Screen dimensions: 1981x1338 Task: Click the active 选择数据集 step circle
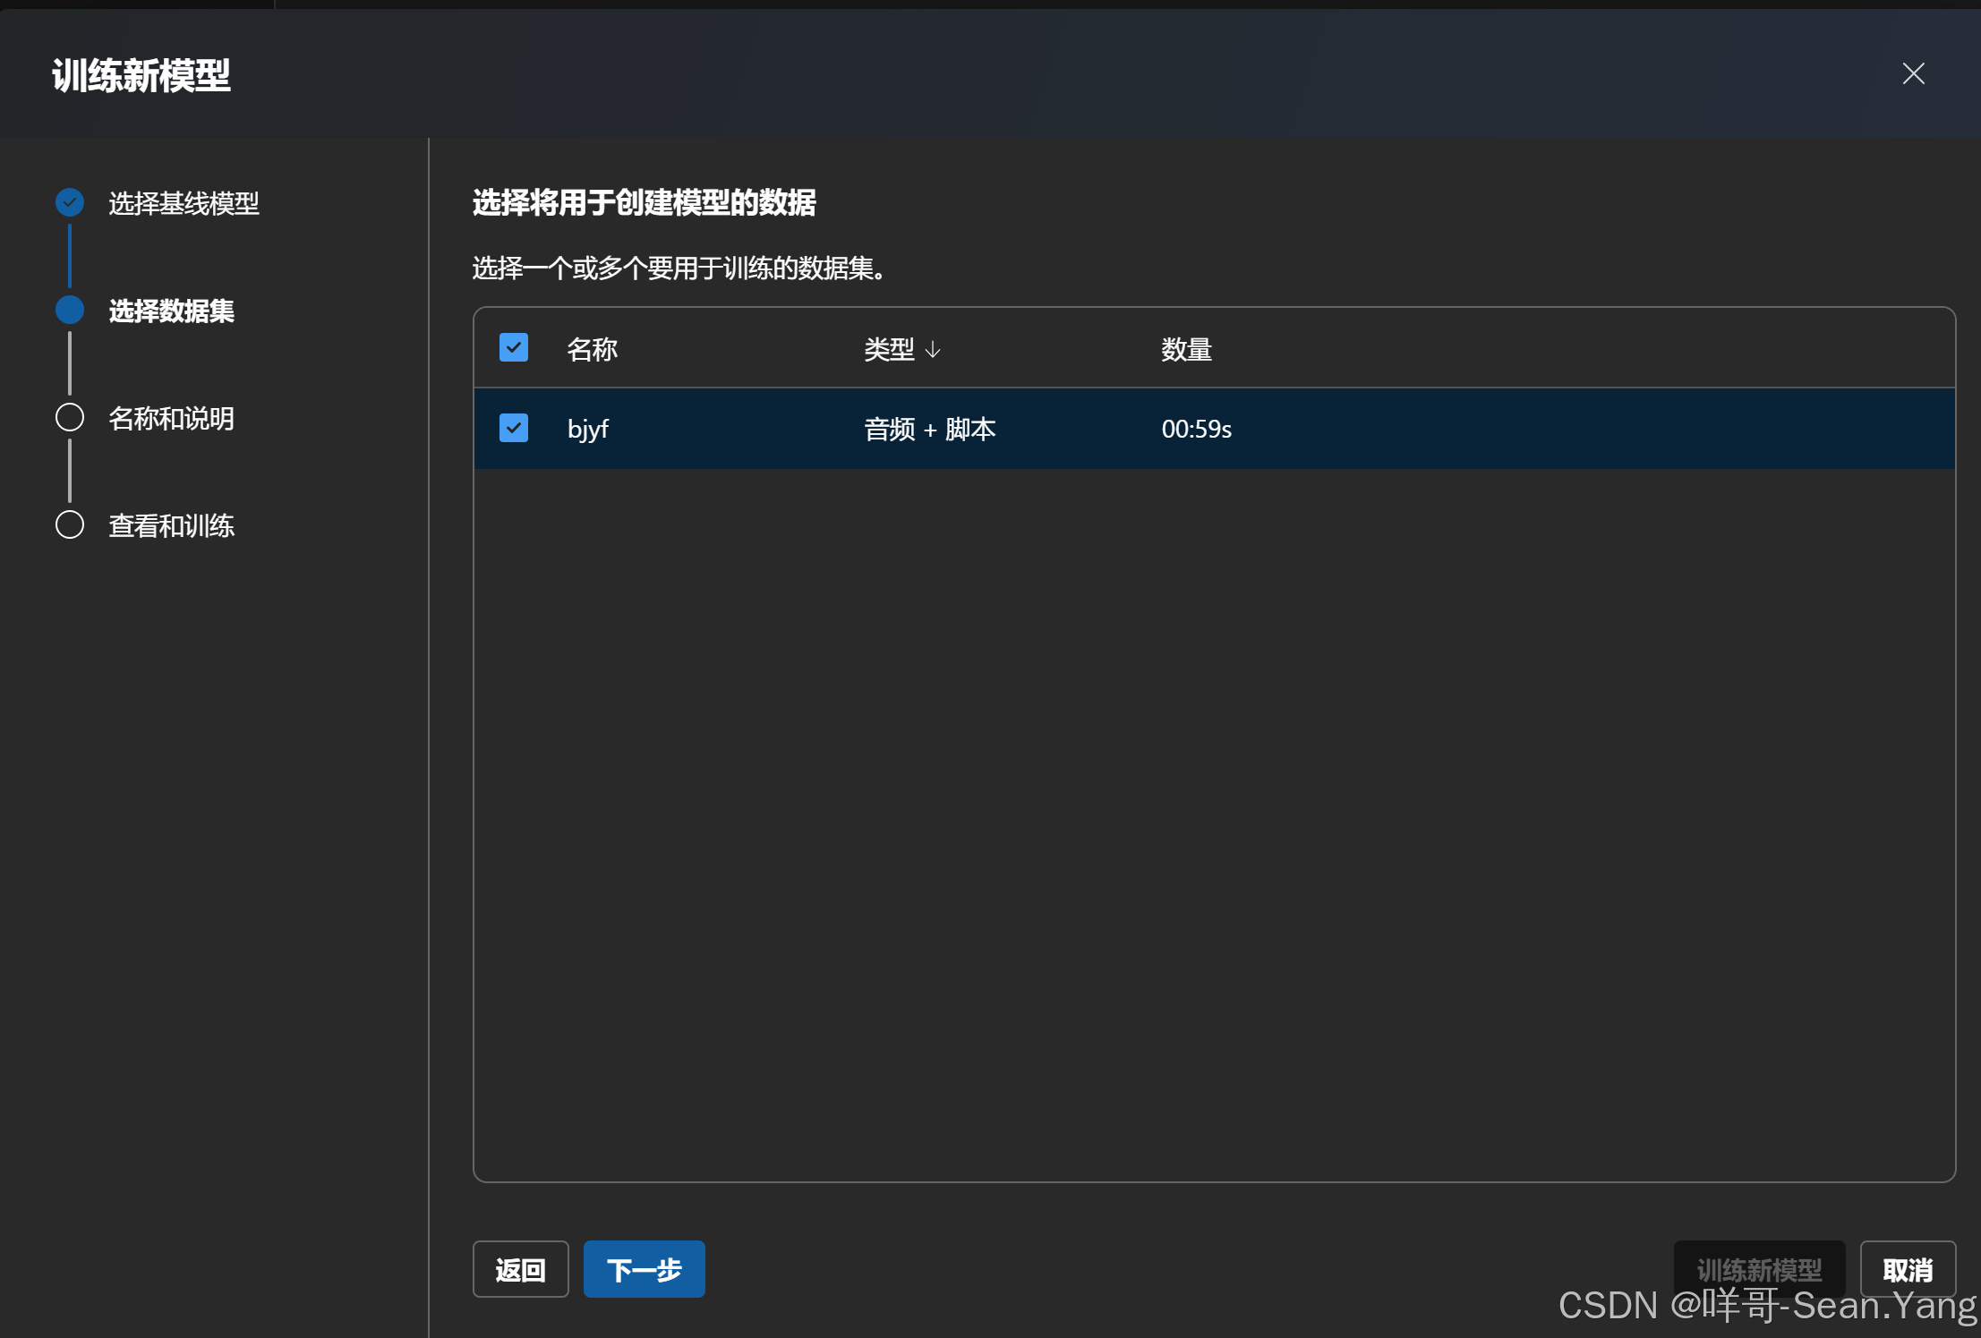70,311
